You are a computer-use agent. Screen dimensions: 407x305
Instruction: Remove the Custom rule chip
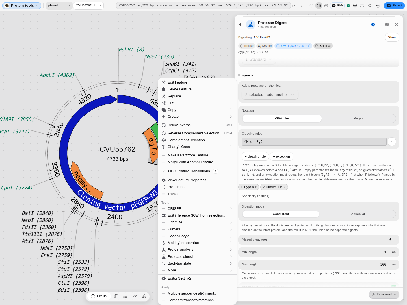click(x=285, y=187)
